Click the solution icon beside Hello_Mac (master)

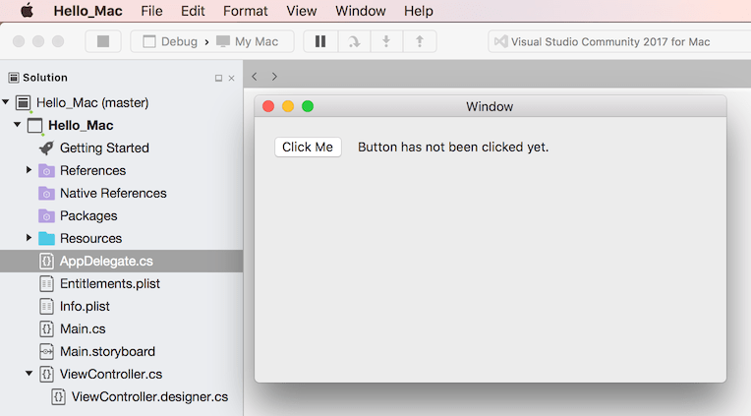click(23, 102)
